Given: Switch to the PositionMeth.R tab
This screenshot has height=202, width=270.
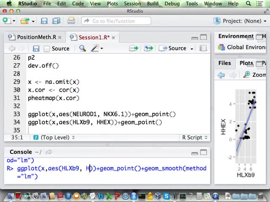Looking at the screenshot, I should [37, 37].
